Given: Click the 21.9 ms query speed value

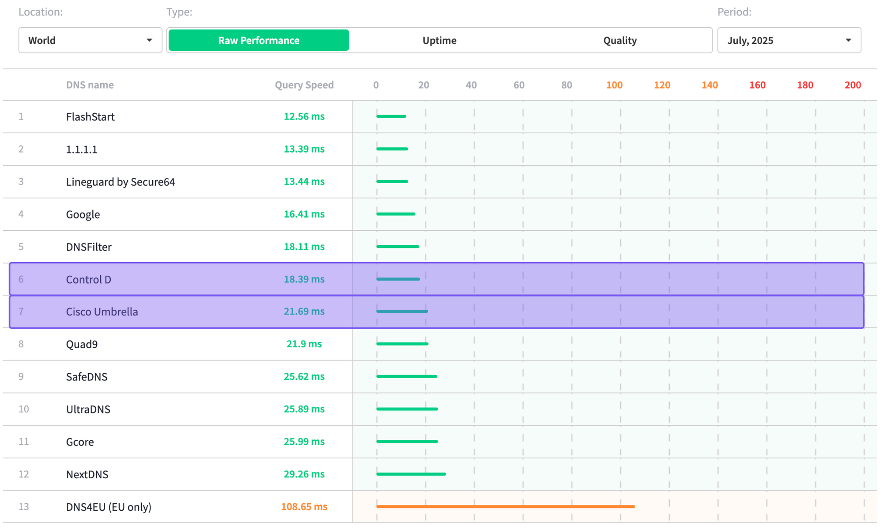Looking at the screenshot, I should 304,344.
